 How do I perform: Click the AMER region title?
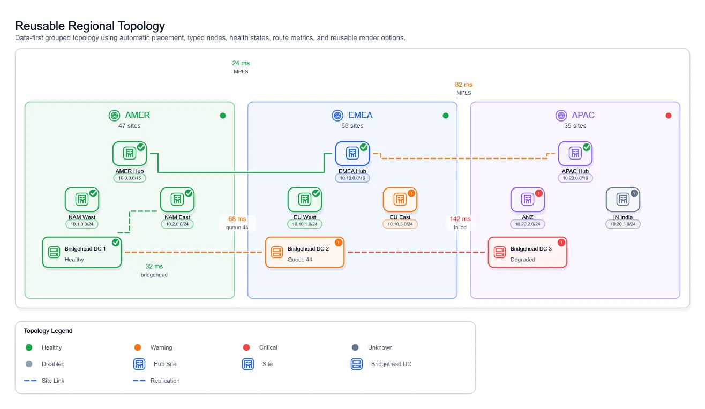point(138,115)
